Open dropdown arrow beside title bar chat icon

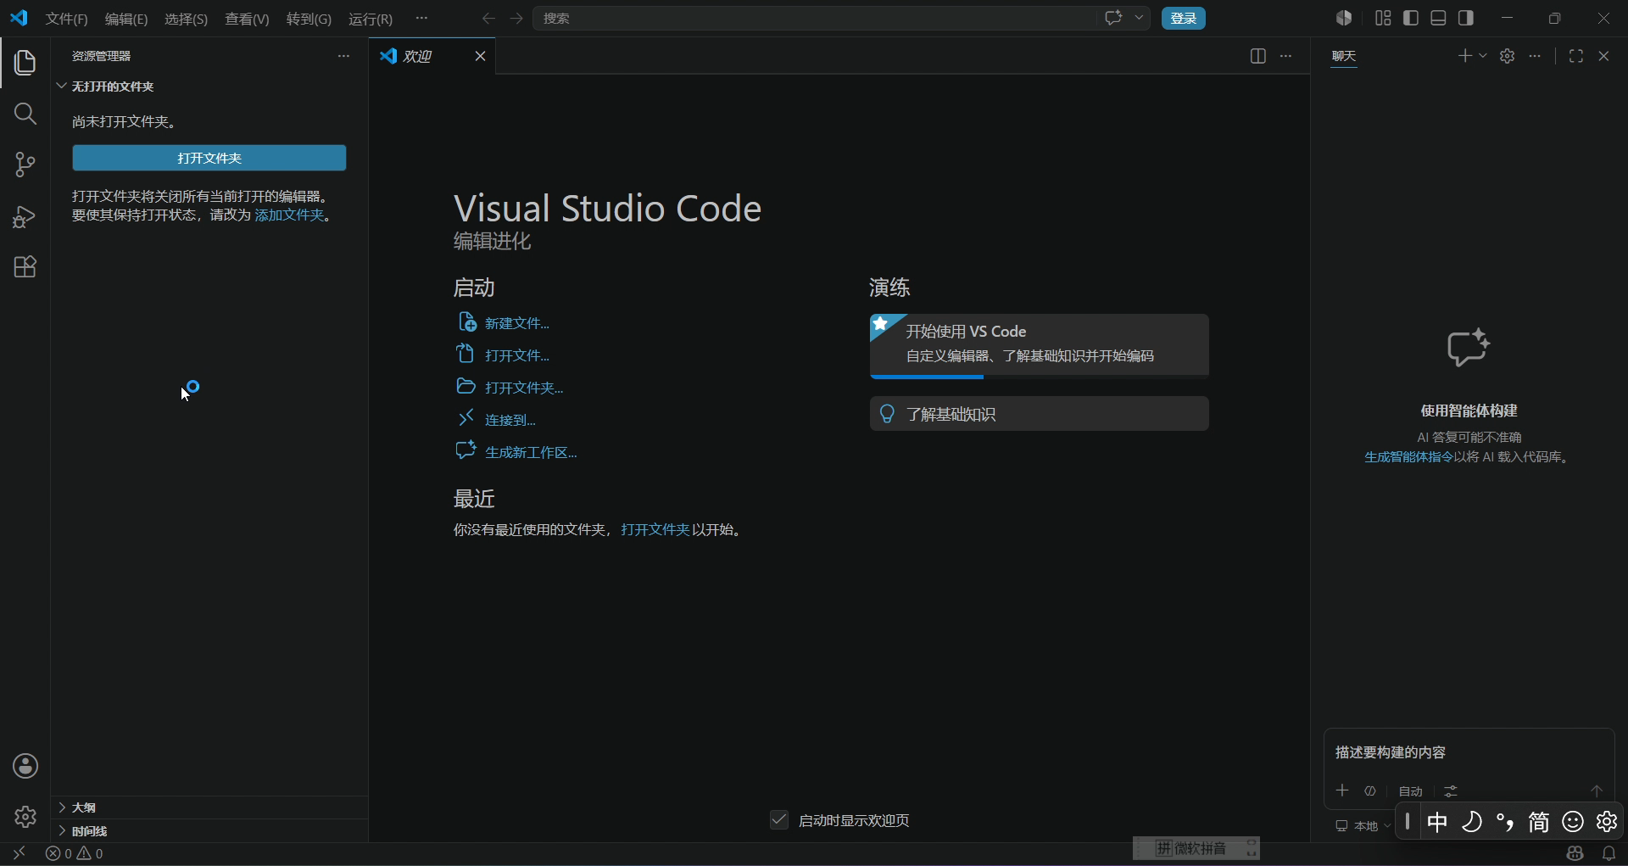point(1139,18)
